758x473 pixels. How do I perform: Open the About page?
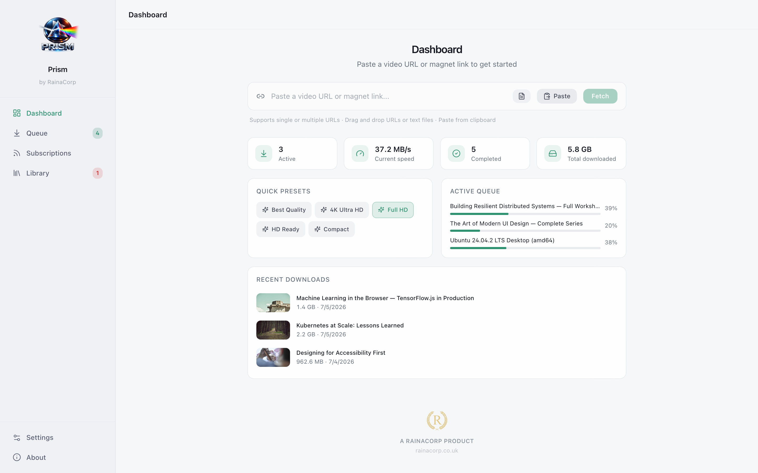tap(58, 457)
